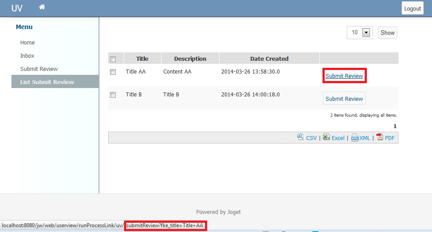Export list via CSV link
432x232 pixels.
point(311,138)
